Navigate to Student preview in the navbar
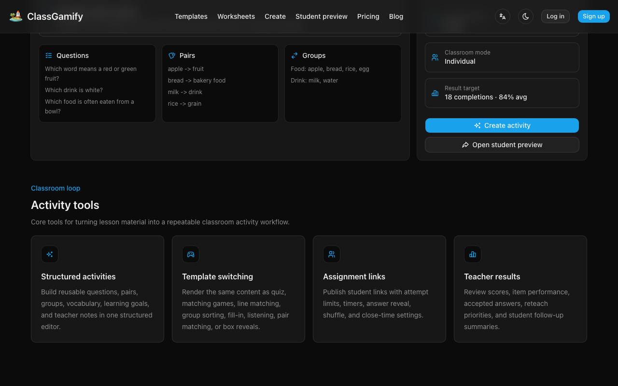This screenshot has width=618, height=386. tap(322, 16)
